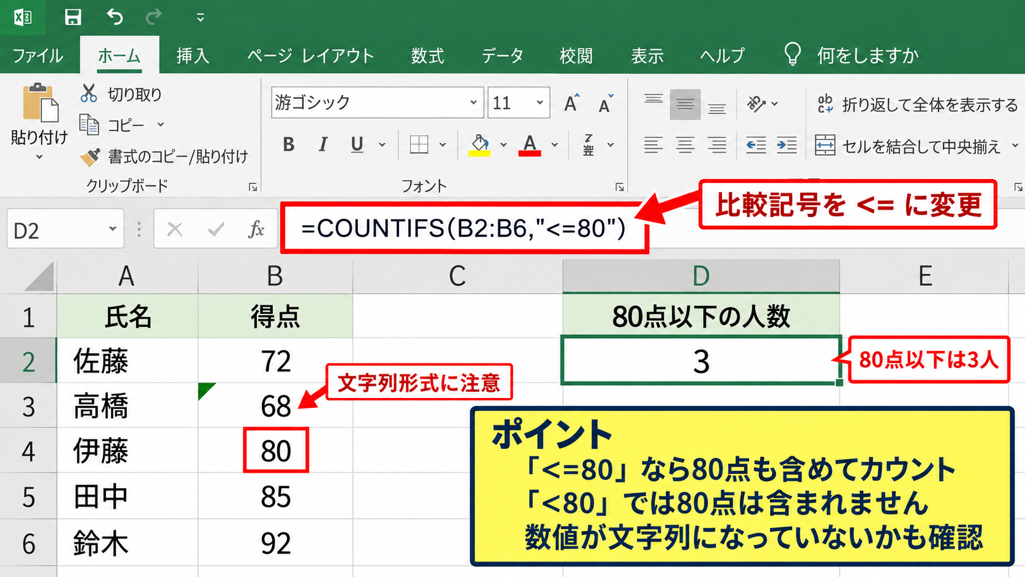The height and width of the screenshot is (577, 1025).
Task: Click the text orientation icon
Action: tap(756, 104)
